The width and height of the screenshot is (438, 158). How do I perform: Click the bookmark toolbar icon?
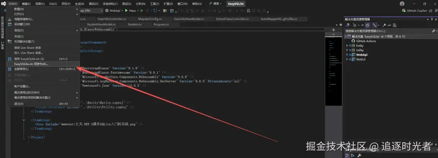tap(248, 11)
